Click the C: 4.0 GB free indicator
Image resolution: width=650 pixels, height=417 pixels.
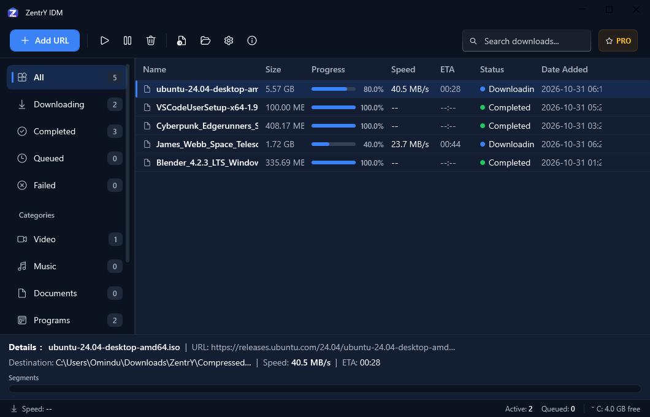616,409
